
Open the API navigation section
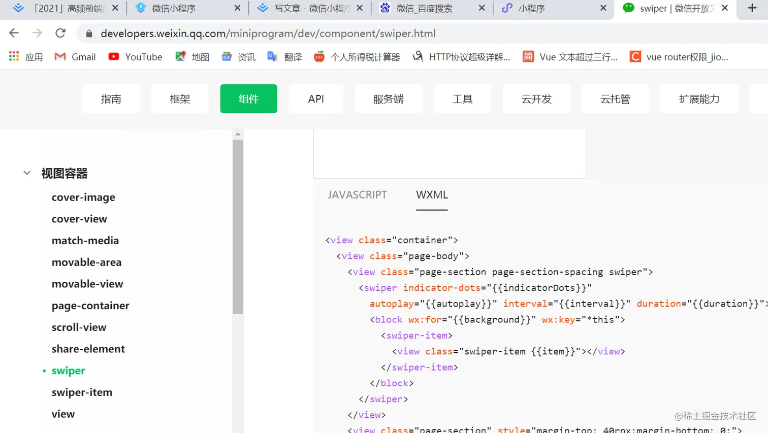(316, 98)
